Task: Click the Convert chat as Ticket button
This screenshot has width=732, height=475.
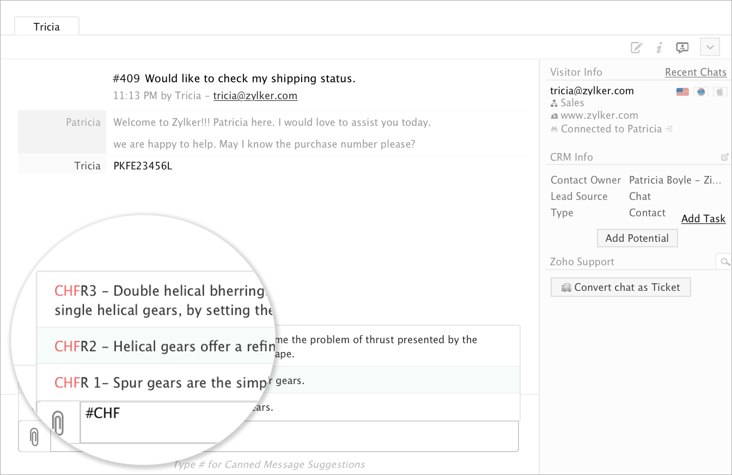Action: [620, 287]
